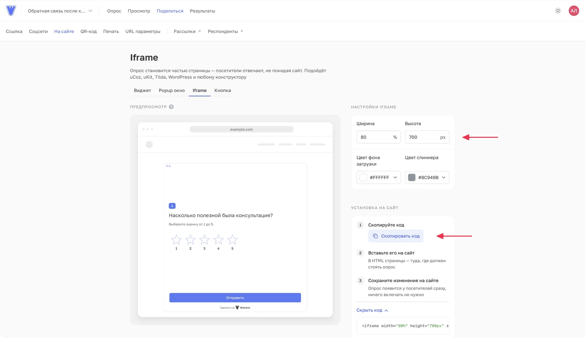This screenshot has width=585, height=338.
Task: Select the 2-star rating in preview
Action: click(190, 240)
